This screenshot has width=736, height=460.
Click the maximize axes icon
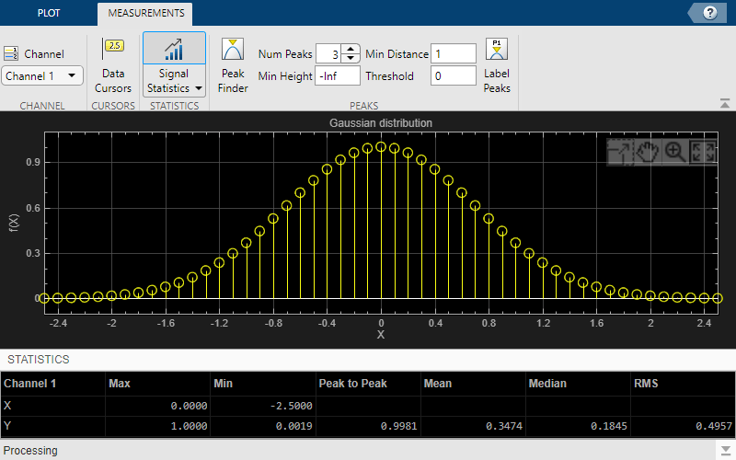pos(619,153)
